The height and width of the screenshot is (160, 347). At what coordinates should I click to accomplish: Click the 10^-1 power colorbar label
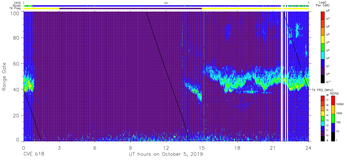point(329,82)
